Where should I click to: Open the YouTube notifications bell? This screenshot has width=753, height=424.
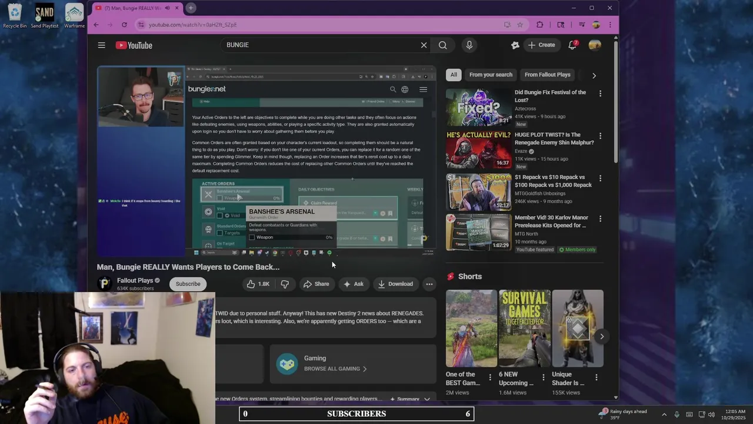572,45
